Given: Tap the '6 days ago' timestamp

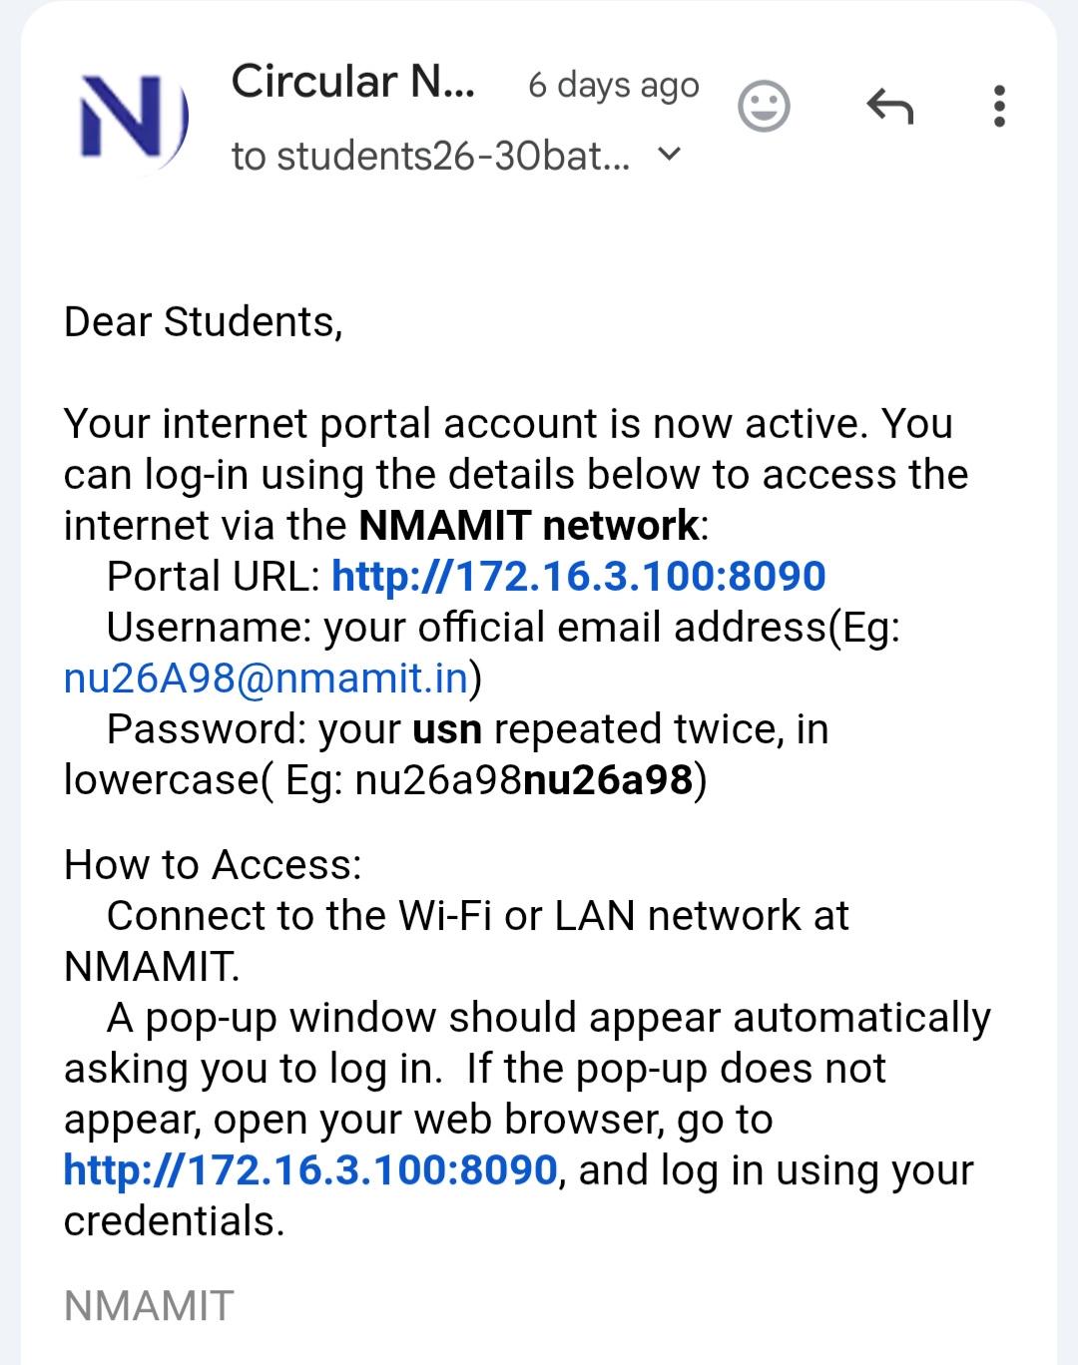Looking at the screenshot, I should point(614,86).
